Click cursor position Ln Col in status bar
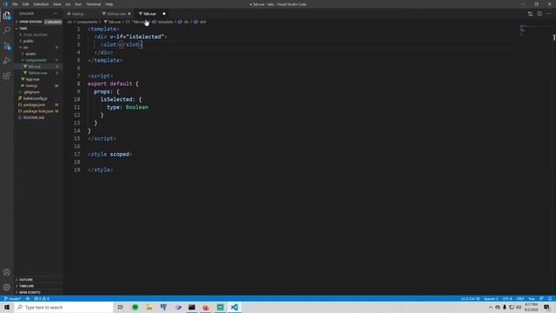The width and height of the screenshot is (556, 313). coord(470,298)
